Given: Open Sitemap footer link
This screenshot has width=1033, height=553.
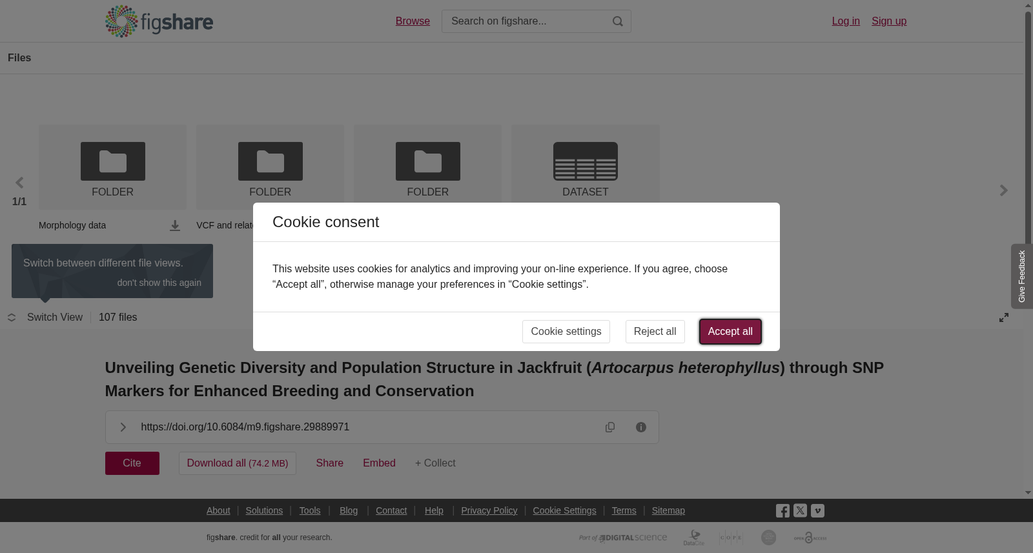Looking at the screenshot, I should click(x=668, y=510).
